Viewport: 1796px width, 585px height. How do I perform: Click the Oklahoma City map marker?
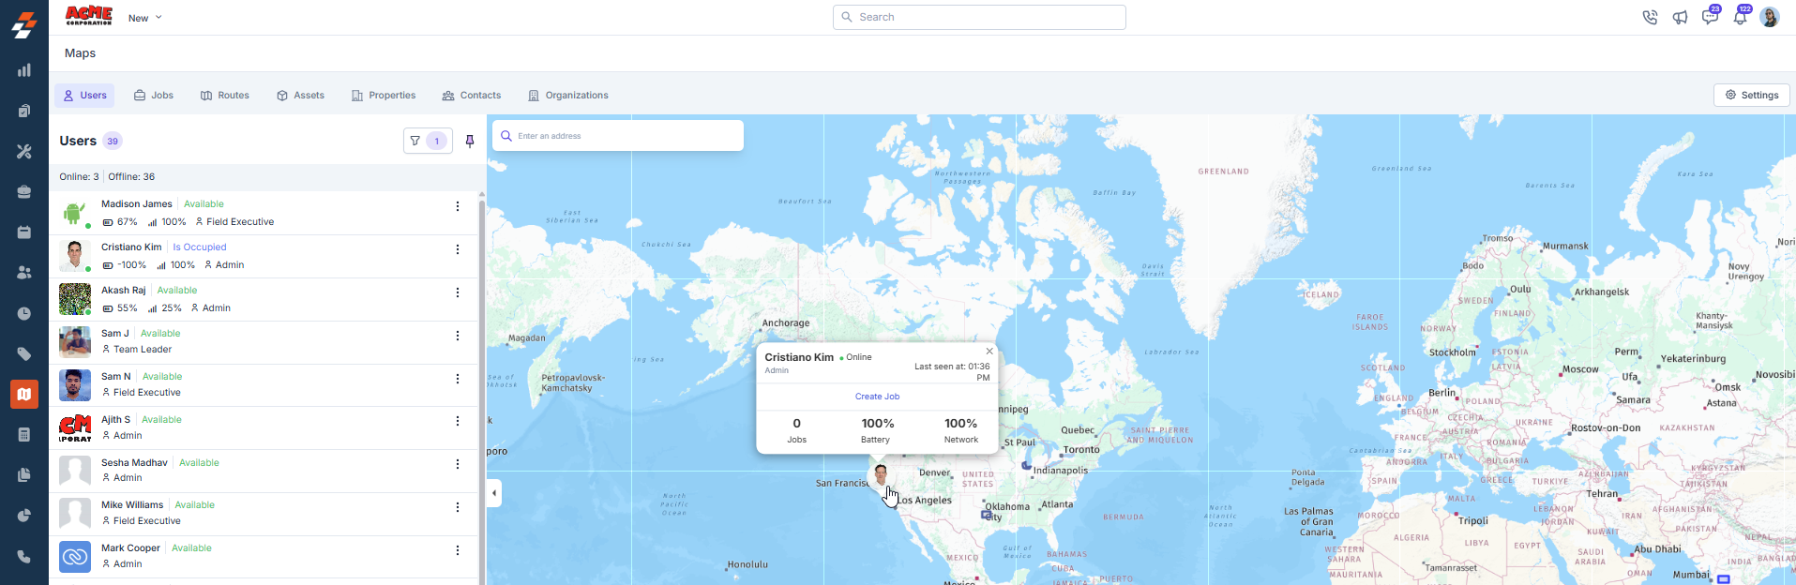tap(987, 515)
